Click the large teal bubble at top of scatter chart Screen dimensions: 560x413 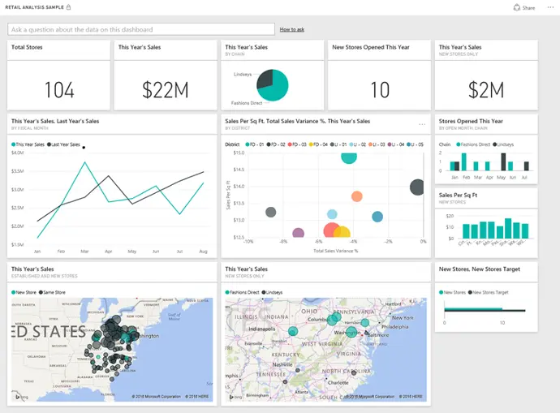349,156
